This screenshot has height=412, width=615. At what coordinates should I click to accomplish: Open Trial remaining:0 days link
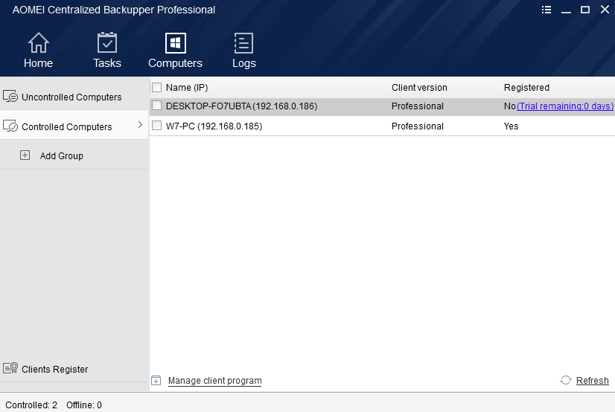point(565,106)
